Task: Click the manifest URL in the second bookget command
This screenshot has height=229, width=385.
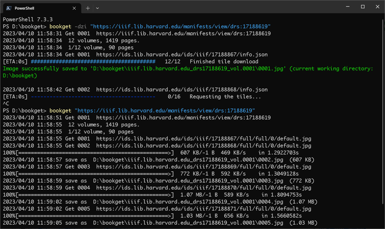Action: click(165, 111)
